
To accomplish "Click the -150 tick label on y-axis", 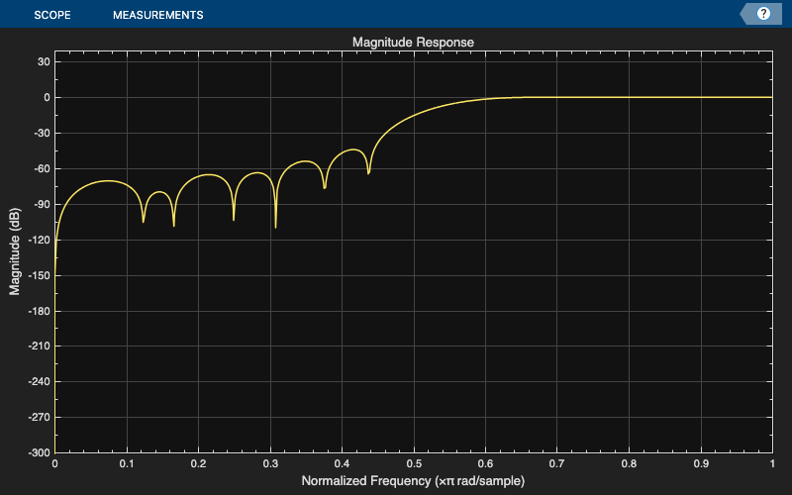I will point(39,276).
